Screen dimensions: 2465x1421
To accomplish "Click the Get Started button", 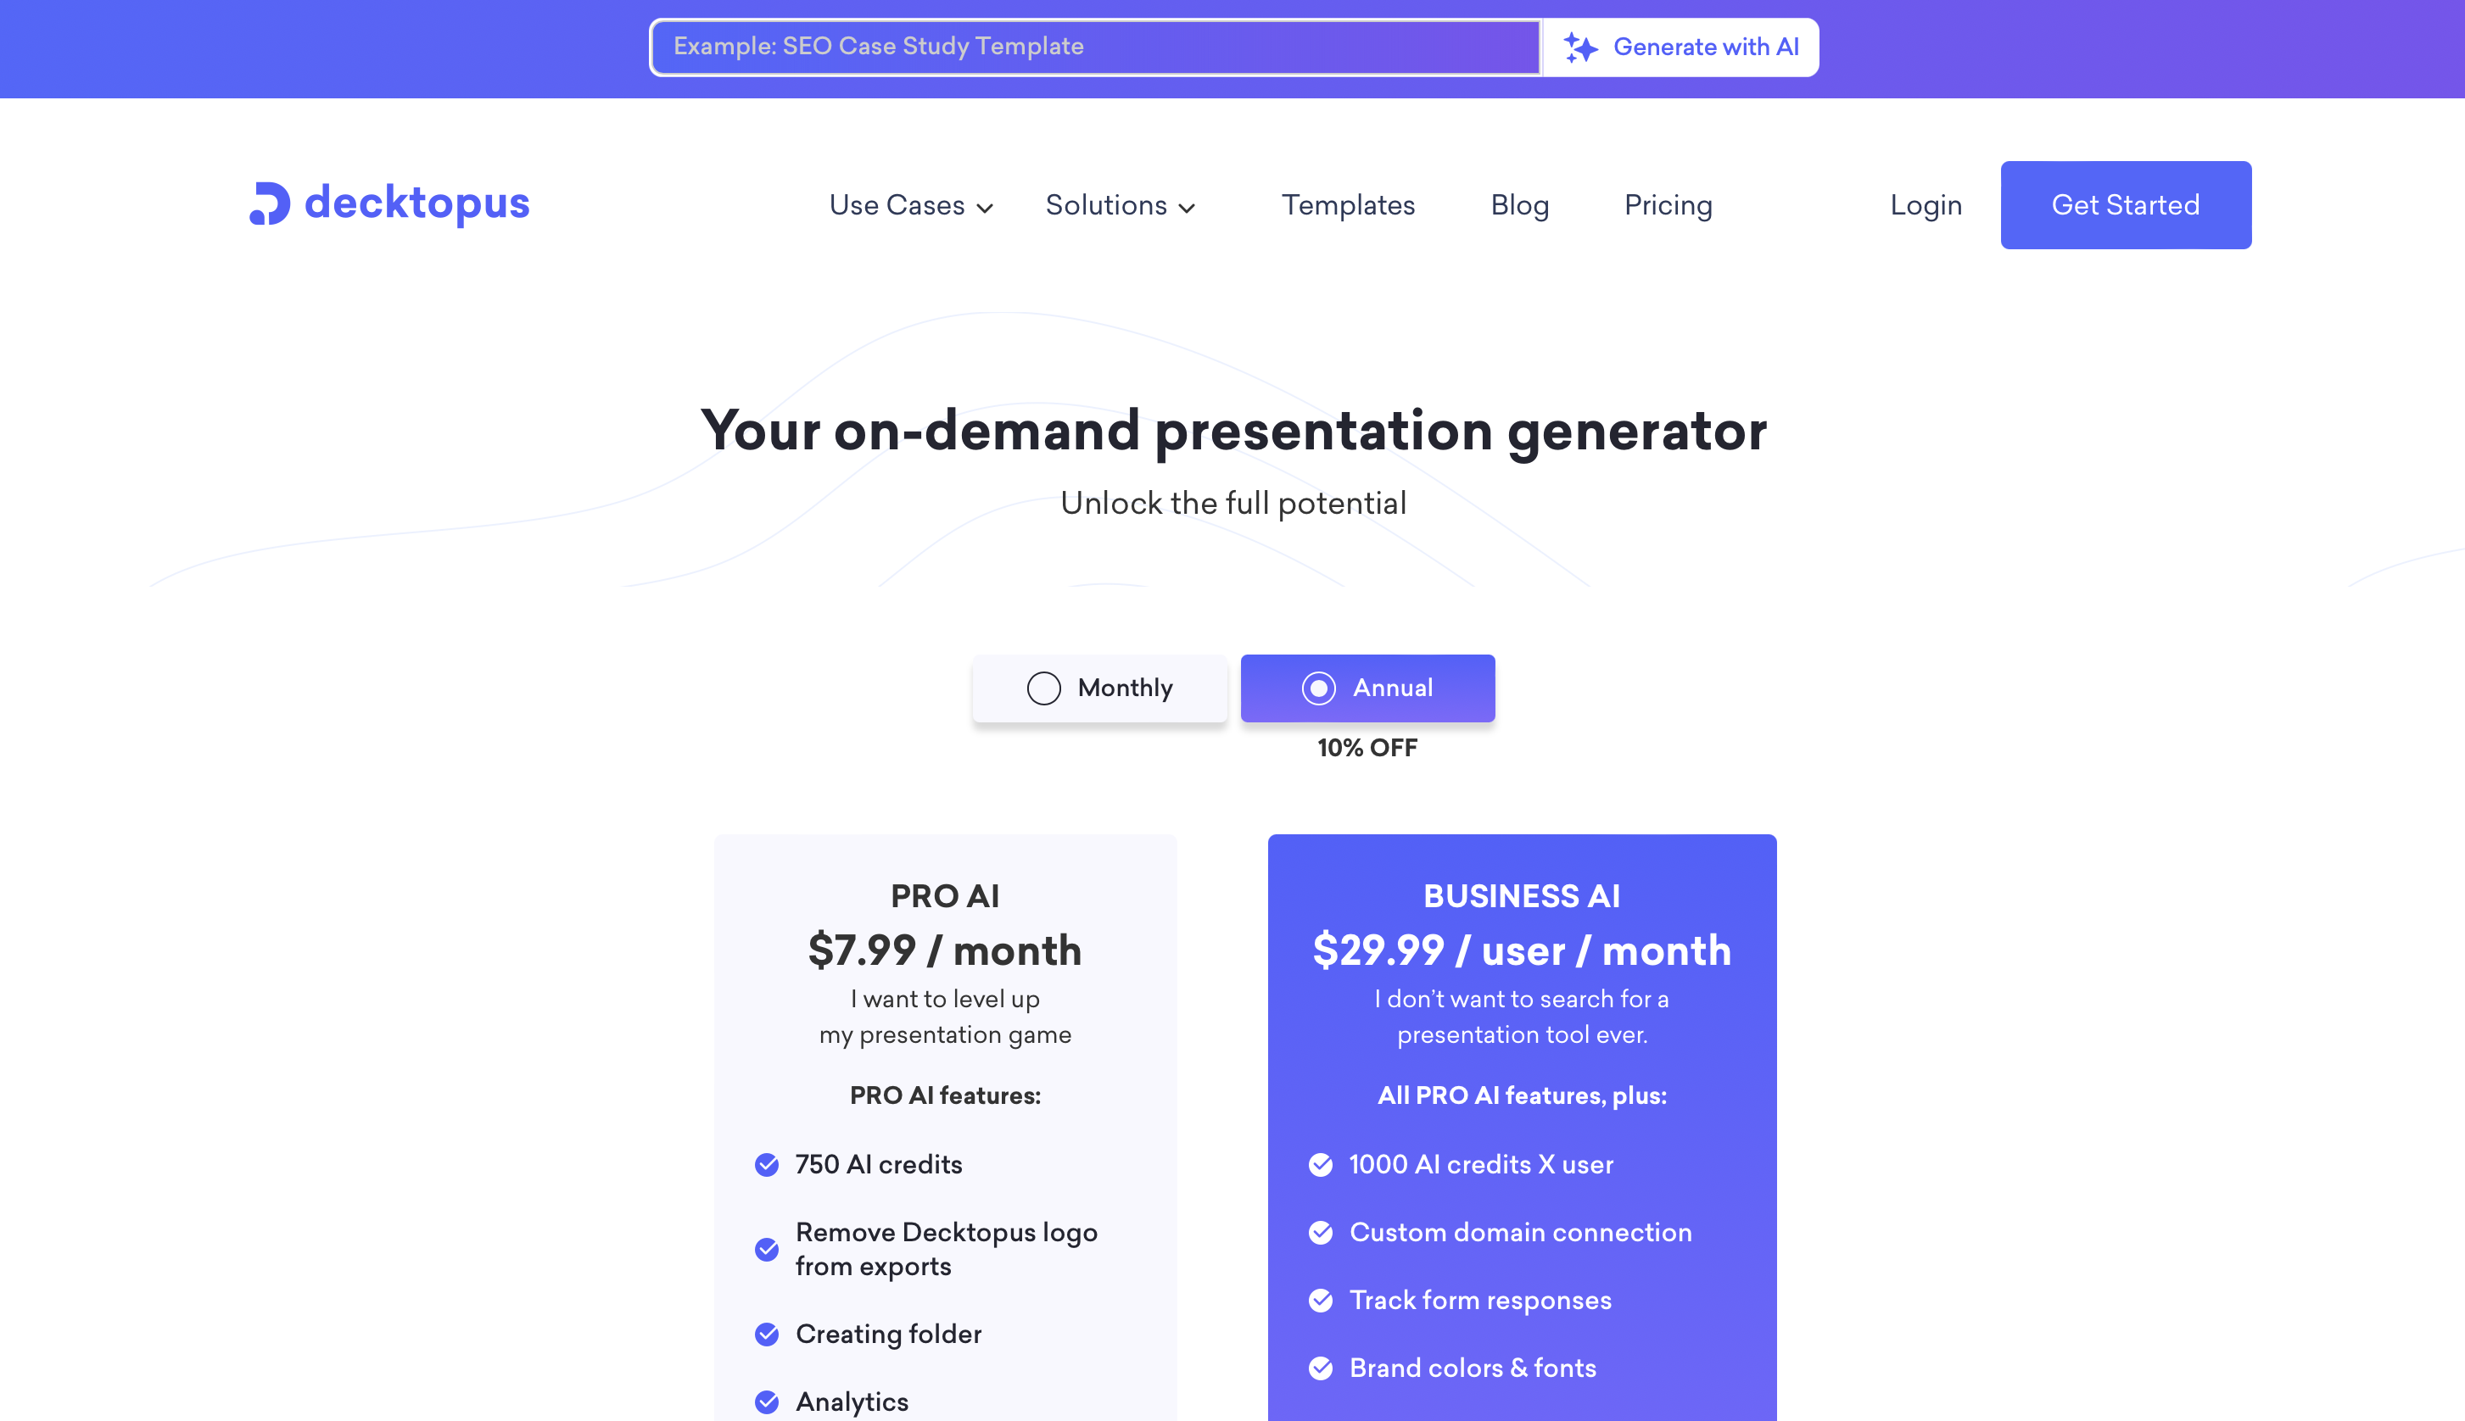I will tap(2125, 204).
